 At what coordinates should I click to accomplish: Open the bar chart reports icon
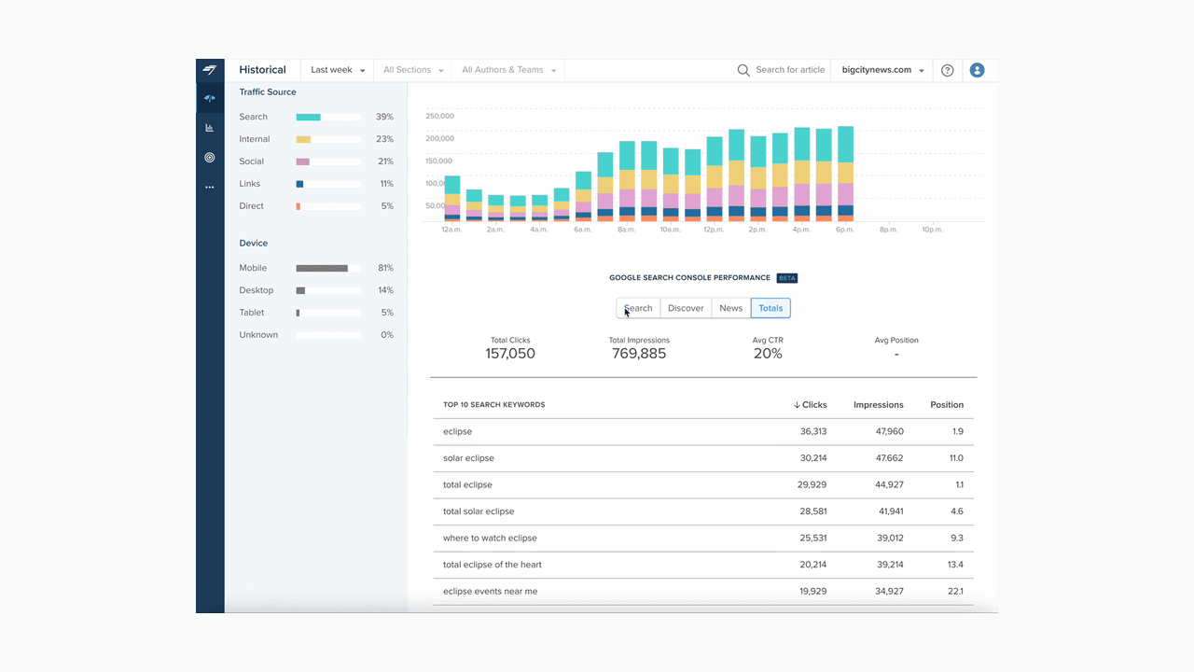[210, 128]
